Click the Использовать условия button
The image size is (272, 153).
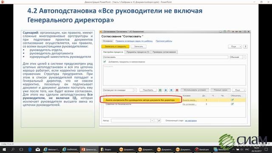195,90
